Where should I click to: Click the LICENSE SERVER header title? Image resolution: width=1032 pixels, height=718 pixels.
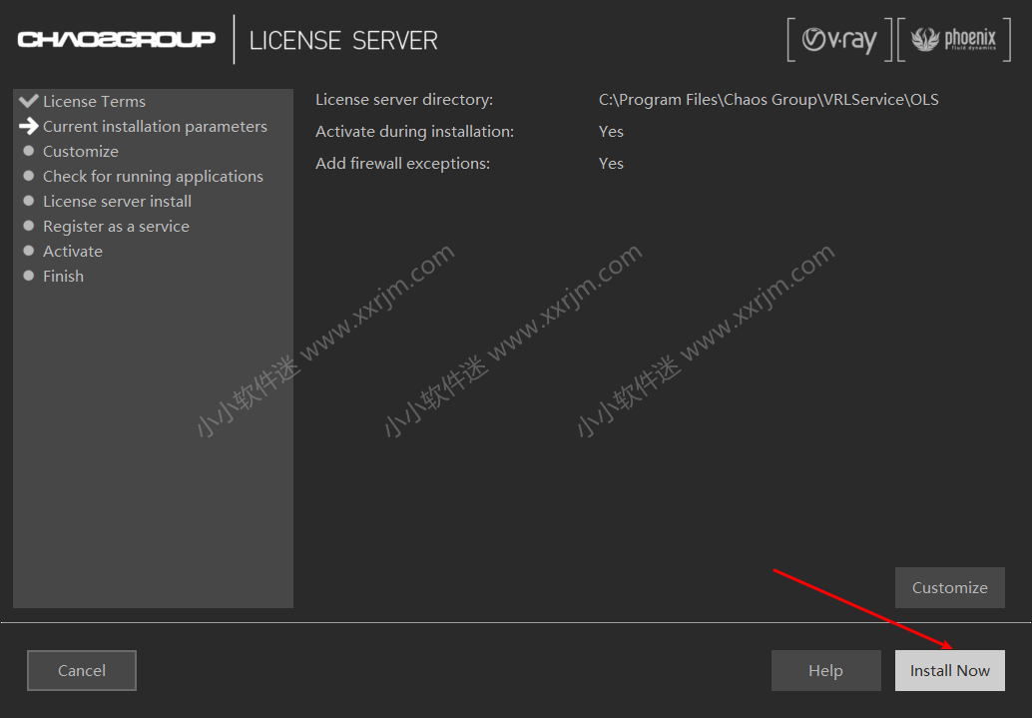[x=343, y=41]
